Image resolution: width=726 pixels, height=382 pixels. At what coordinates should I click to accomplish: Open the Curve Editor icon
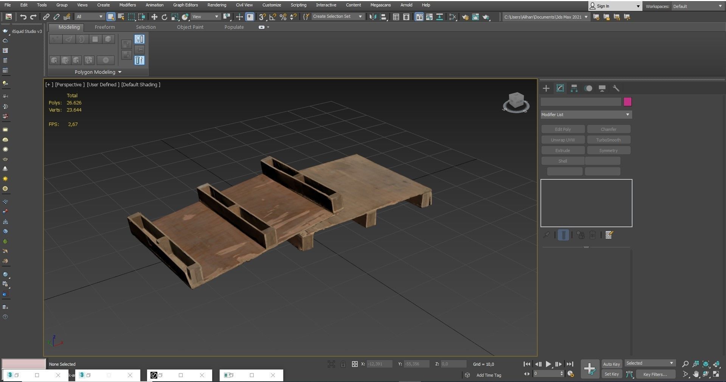(x=429, y=17)
